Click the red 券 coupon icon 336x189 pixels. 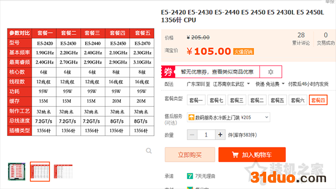click(x=168, y=72)
